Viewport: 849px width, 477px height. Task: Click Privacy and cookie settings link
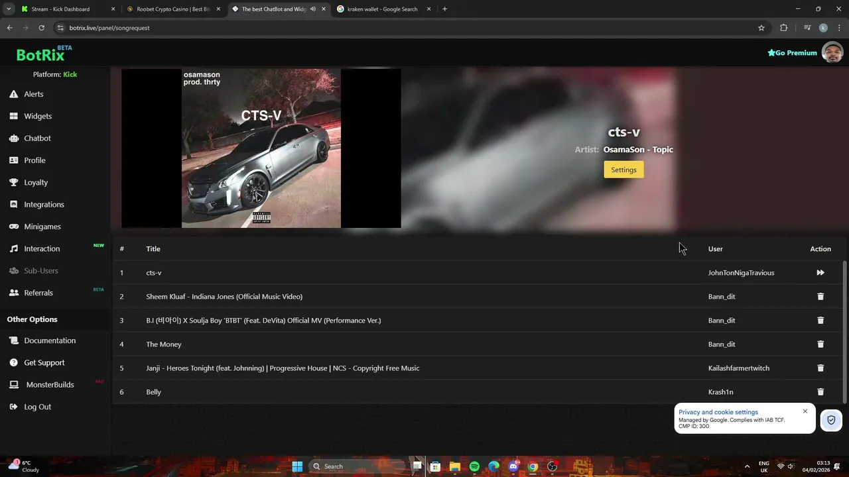click(718, 412)
